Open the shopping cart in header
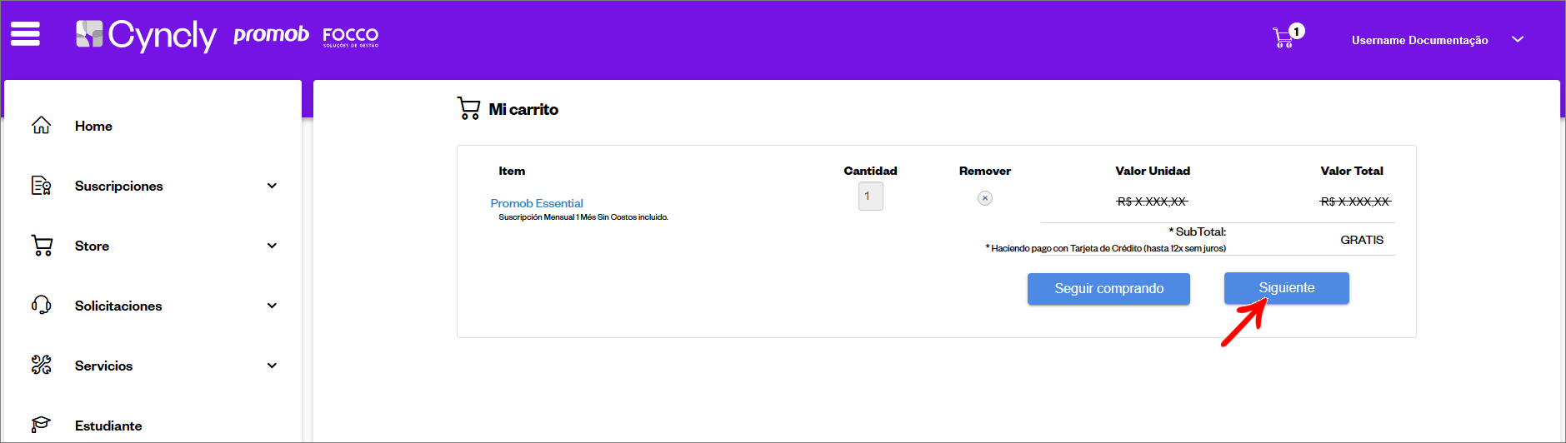Image resolution: width=1566 pixels, height=443 pixels. click(1288, 36)
